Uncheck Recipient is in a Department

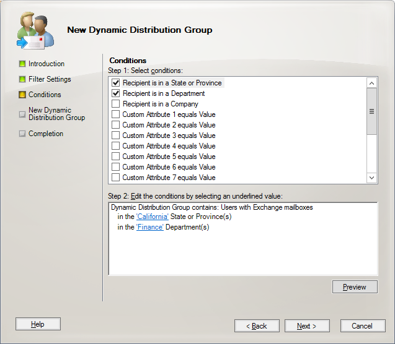[x=115, y=93]
